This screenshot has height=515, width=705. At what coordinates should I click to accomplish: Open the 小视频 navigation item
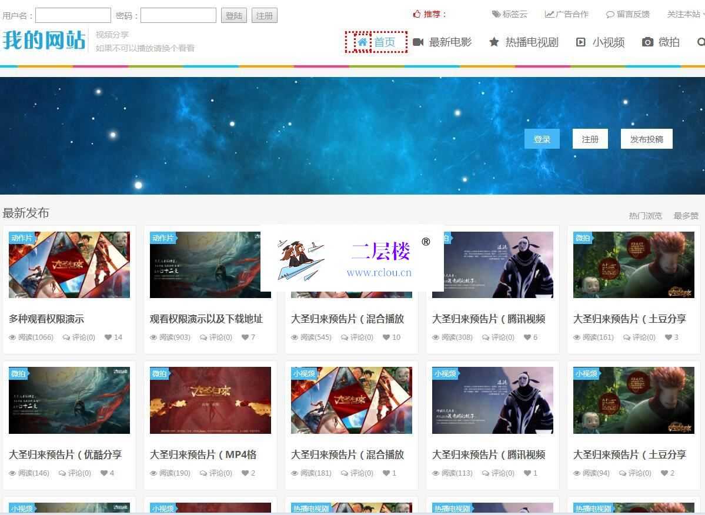coord(600,42)
